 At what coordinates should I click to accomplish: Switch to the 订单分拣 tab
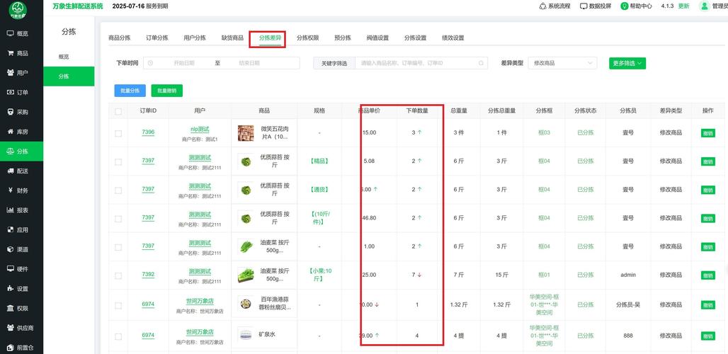pyautogui.click(x=157, y=38)
